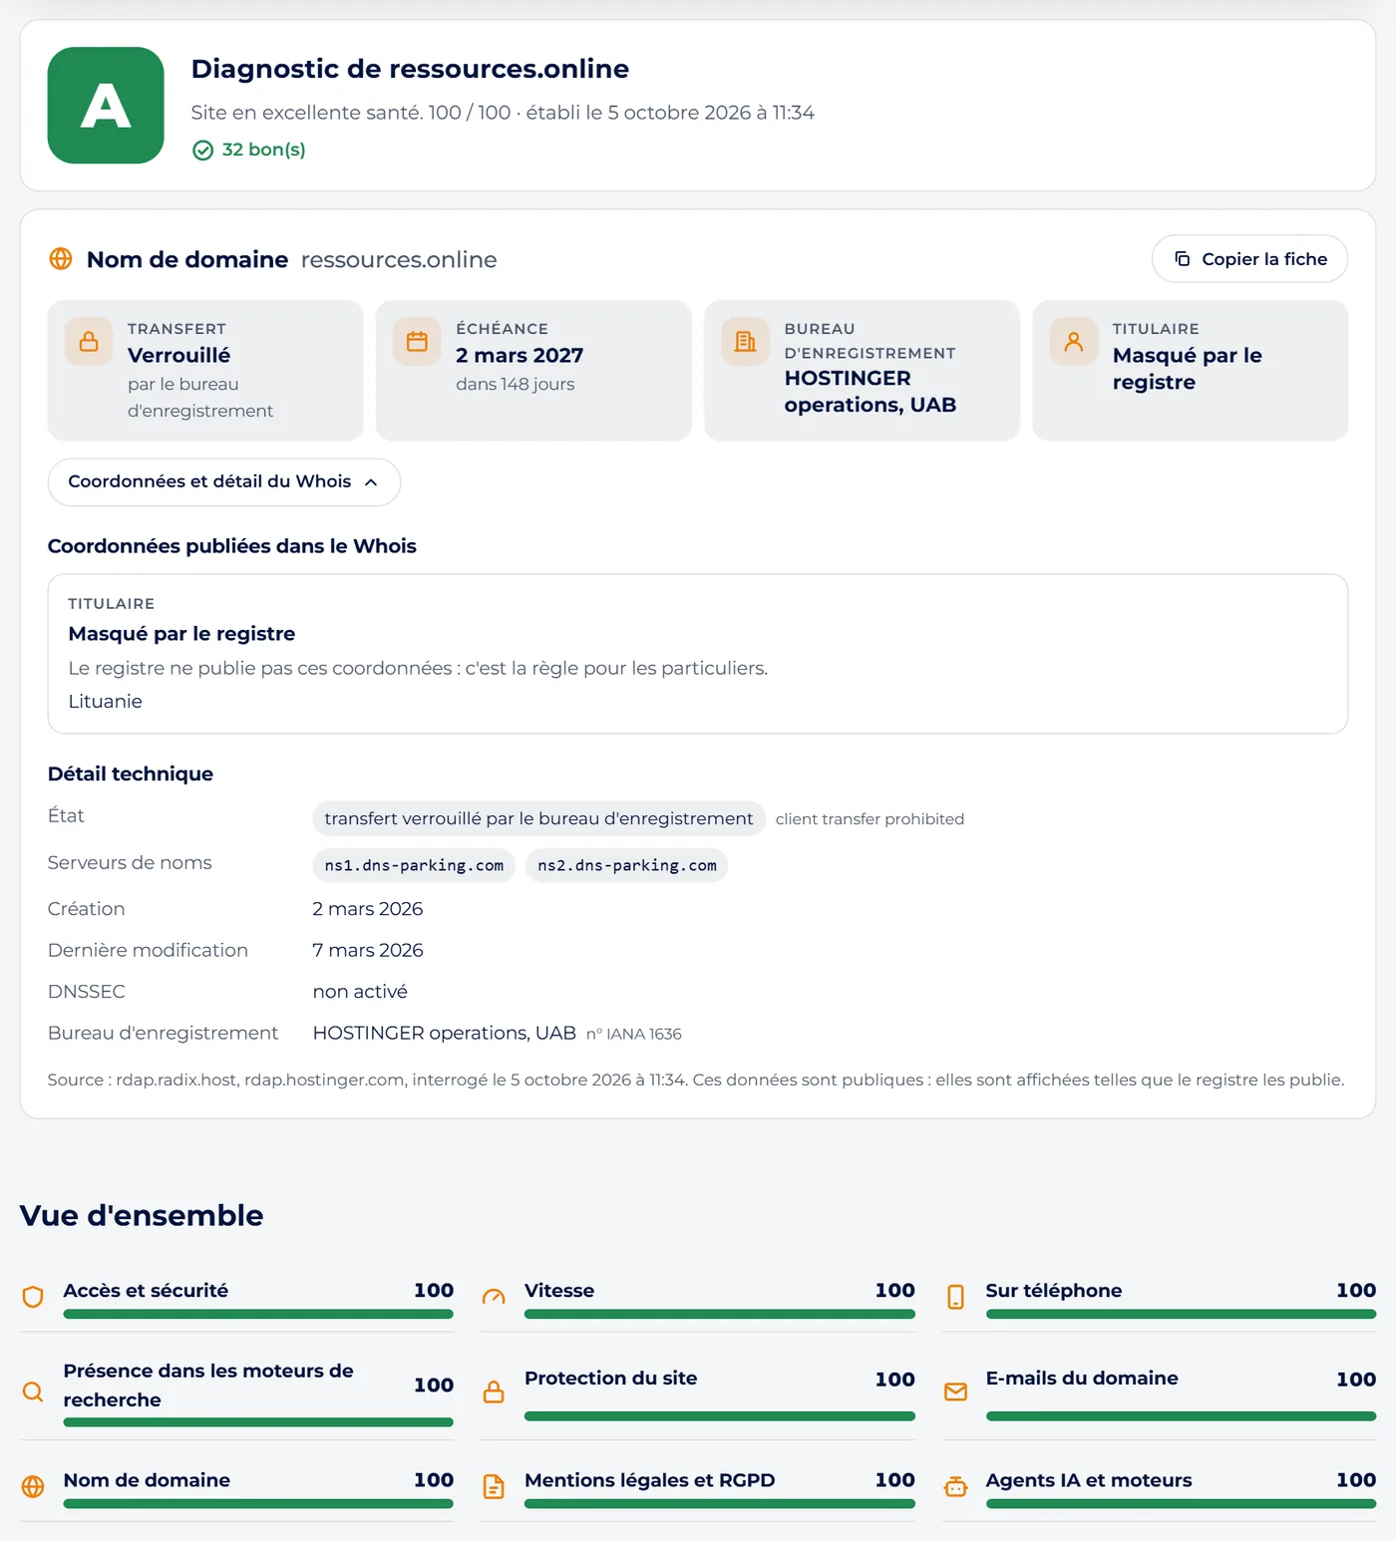Click the Vitesse green score bar

coord(720,1314)
